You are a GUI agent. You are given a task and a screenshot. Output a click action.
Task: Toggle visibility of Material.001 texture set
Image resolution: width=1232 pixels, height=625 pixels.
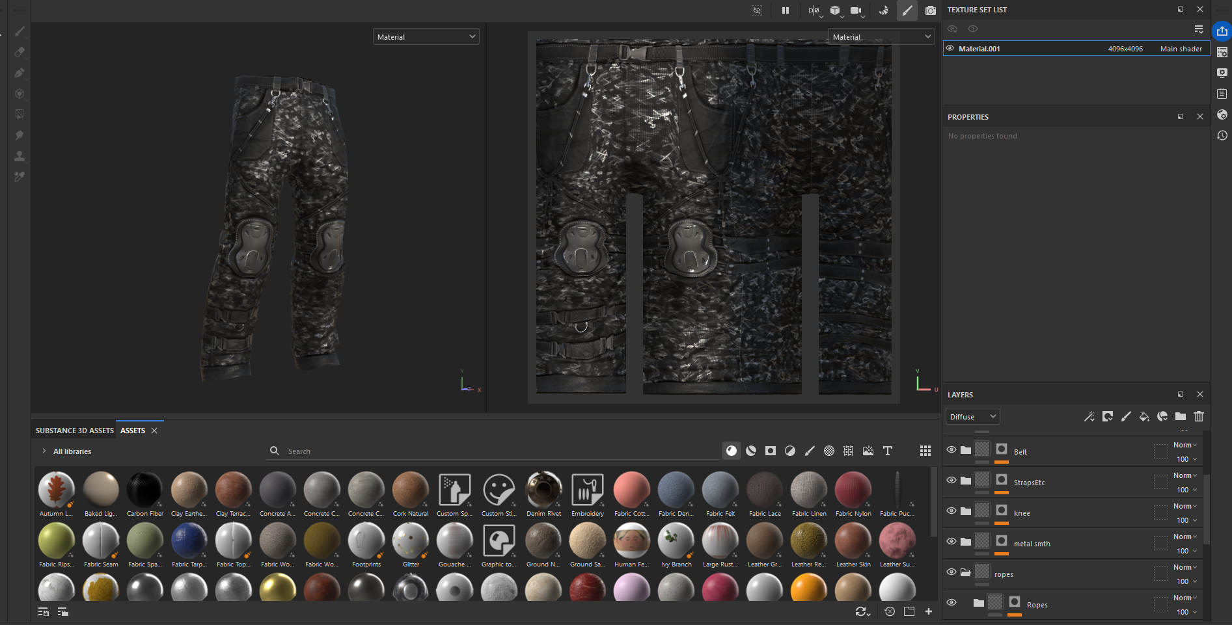click(x=950, y=48)
